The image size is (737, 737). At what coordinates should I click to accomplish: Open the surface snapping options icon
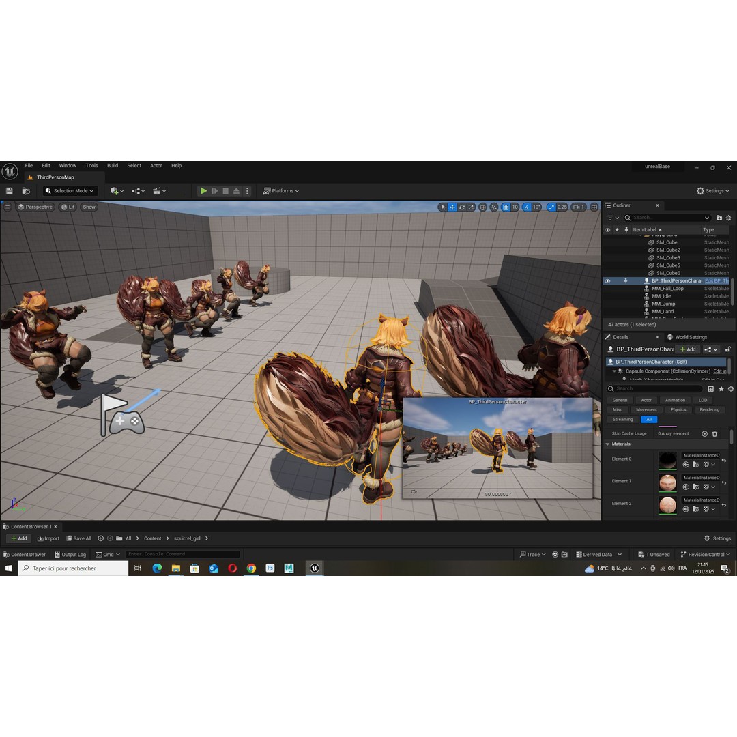[x=493, y=207]
